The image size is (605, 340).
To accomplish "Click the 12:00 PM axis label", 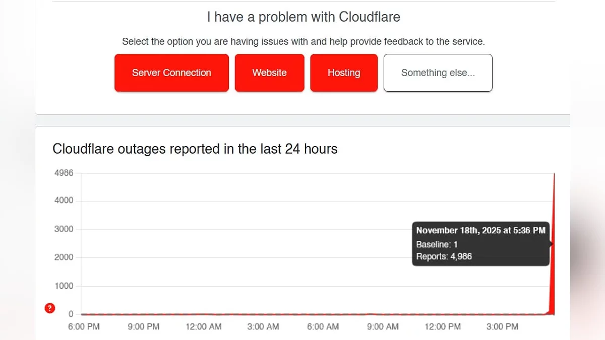I will tap(442, 326).
